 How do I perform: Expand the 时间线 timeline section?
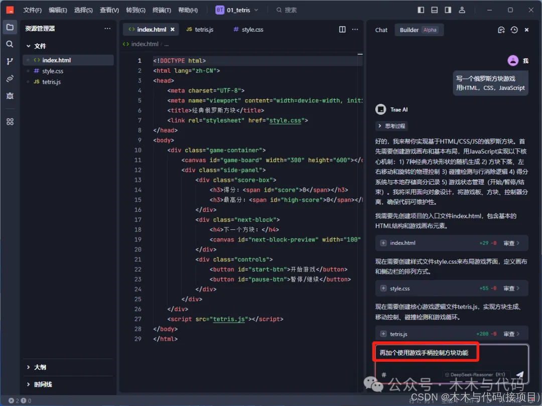click(39, 384)
